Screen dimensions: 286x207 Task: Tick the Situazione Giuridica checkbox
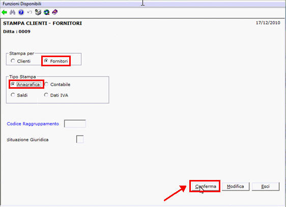[80, 139]
